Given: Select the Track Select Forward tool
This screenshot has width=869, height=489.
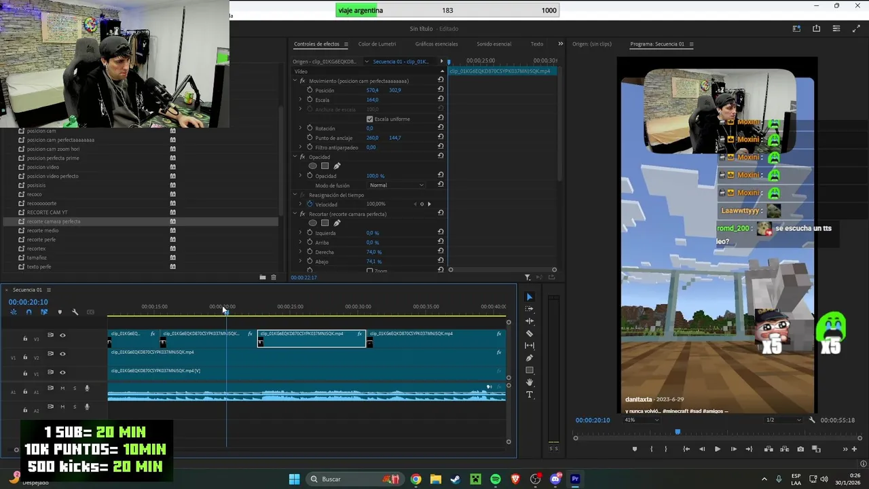Looking at the screenshot, I should pyautogui.click(x=530, y=309).
